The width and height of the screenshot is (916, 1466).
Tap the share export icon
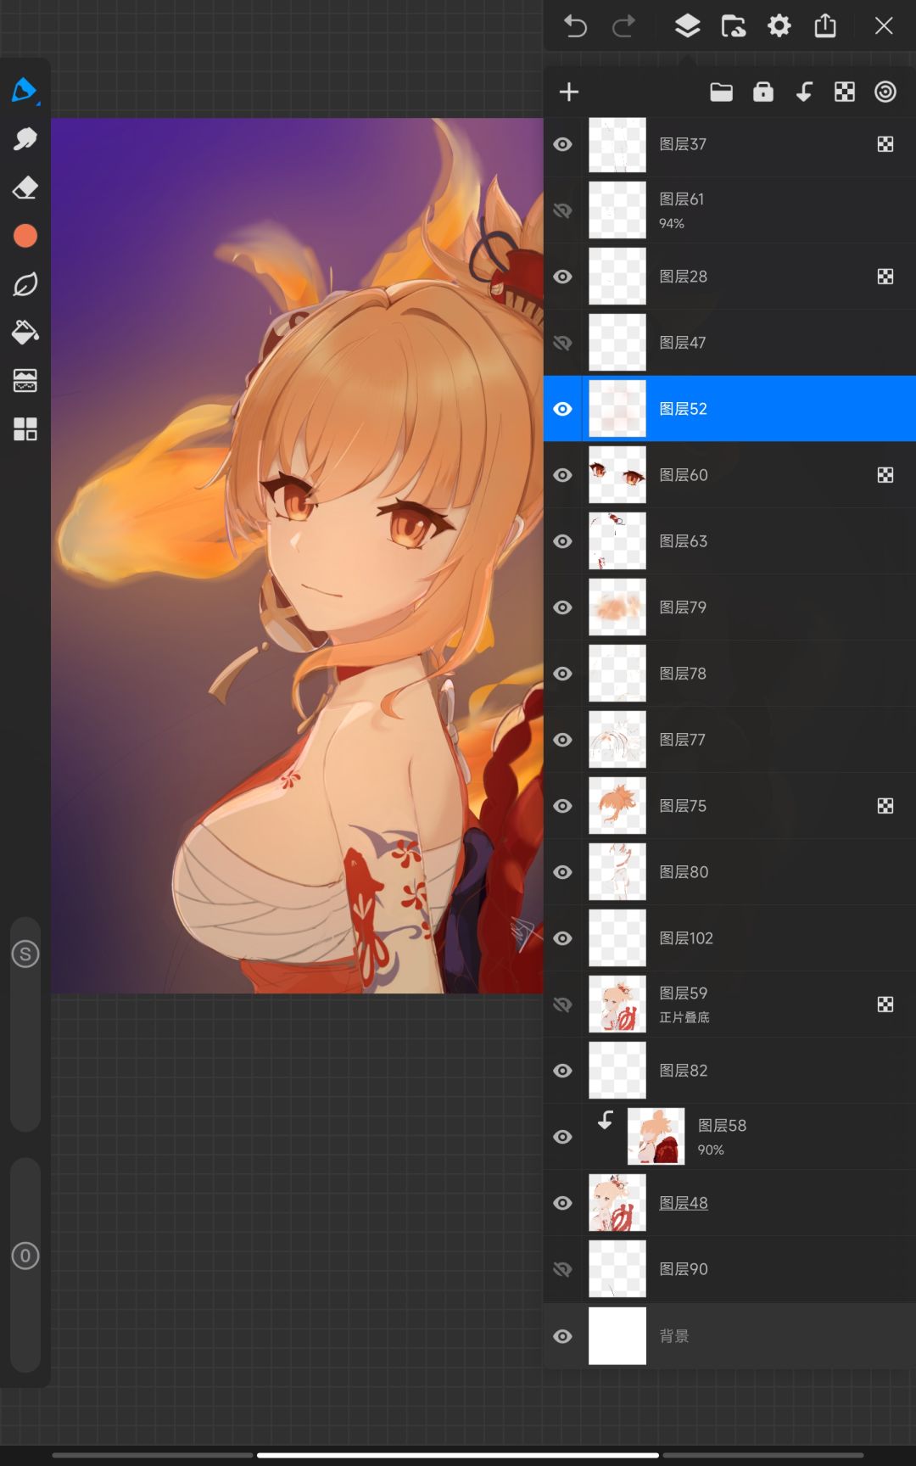tap(825, 26)
